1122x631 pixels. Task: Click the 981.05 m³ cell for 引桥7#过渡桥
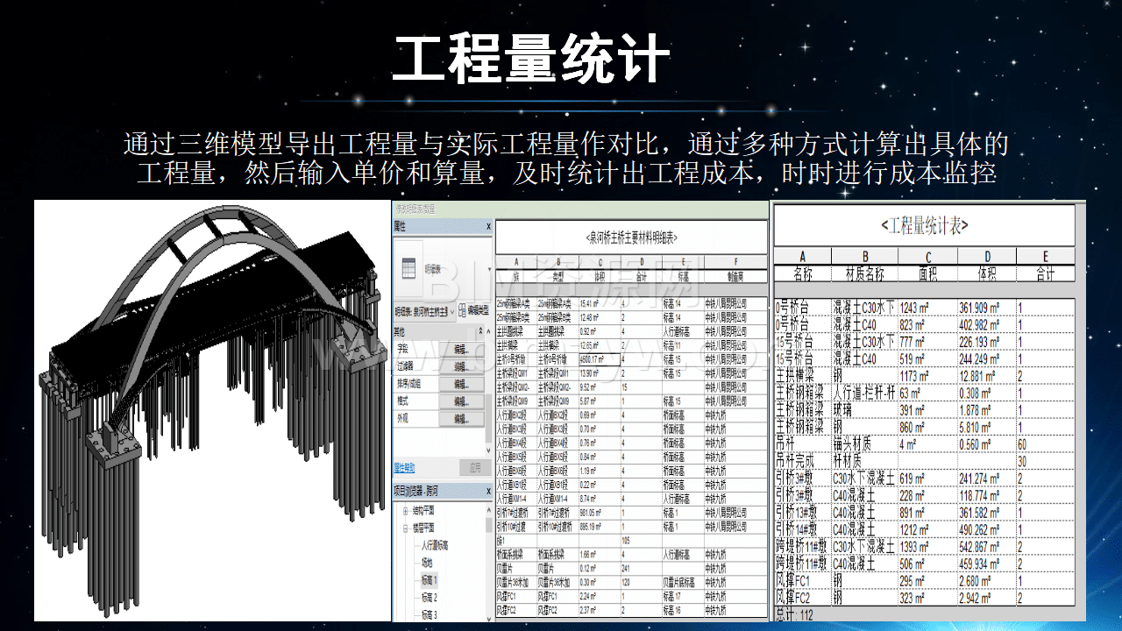(x=600, y=513)
